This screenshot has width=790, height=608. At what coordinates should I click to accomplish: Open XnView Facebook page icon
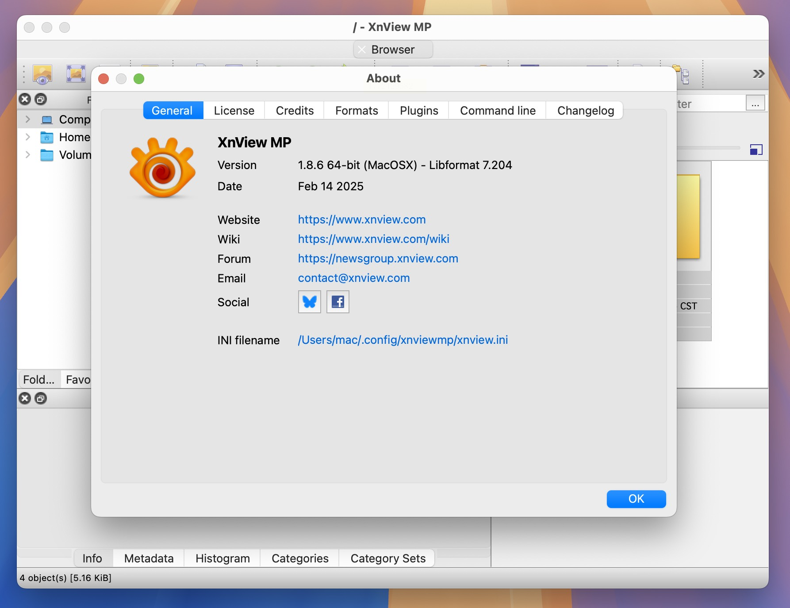[338, 302]
